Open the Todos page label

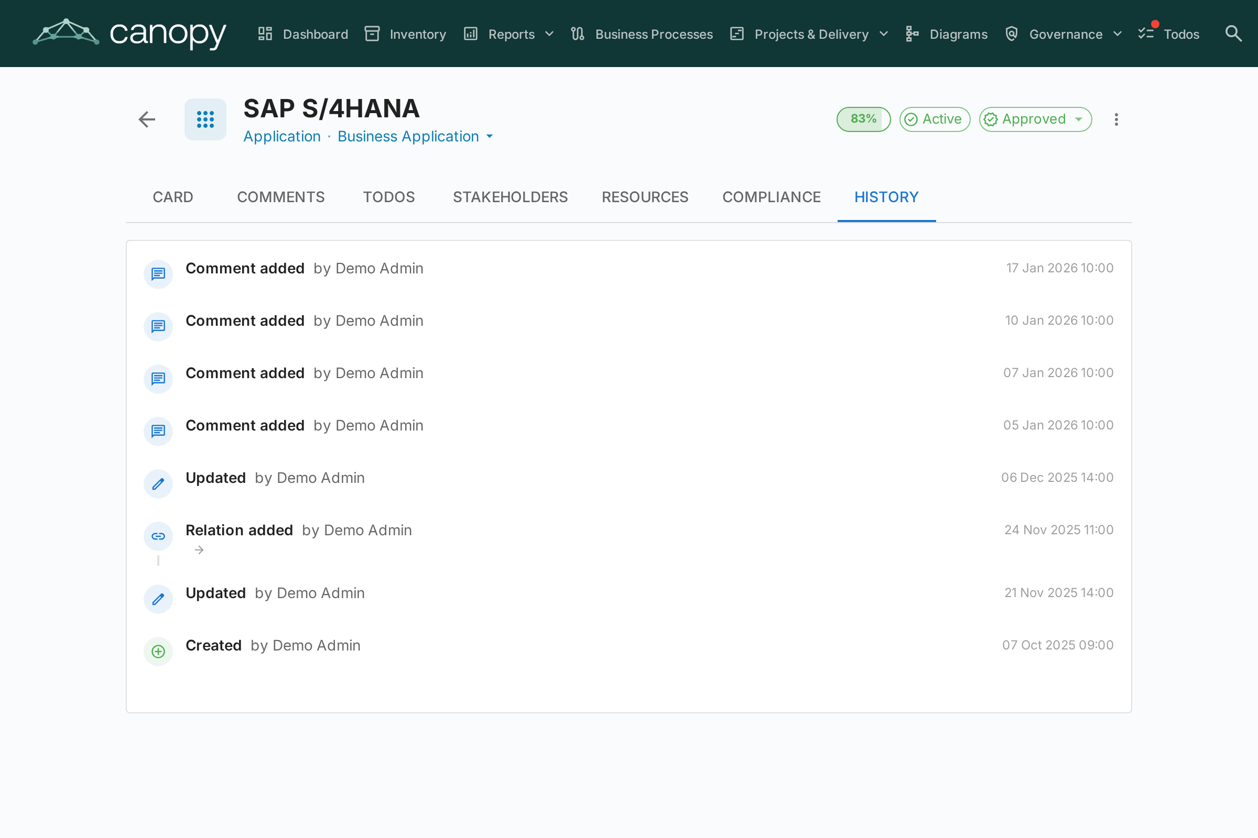point(1181,34)
